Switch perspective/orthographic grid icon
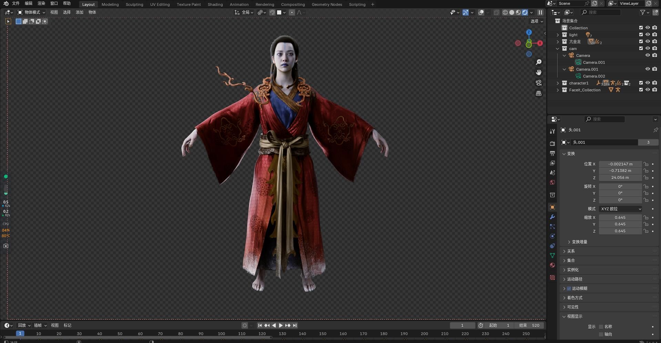Viewport: 661px width, 343px height. 539,93
